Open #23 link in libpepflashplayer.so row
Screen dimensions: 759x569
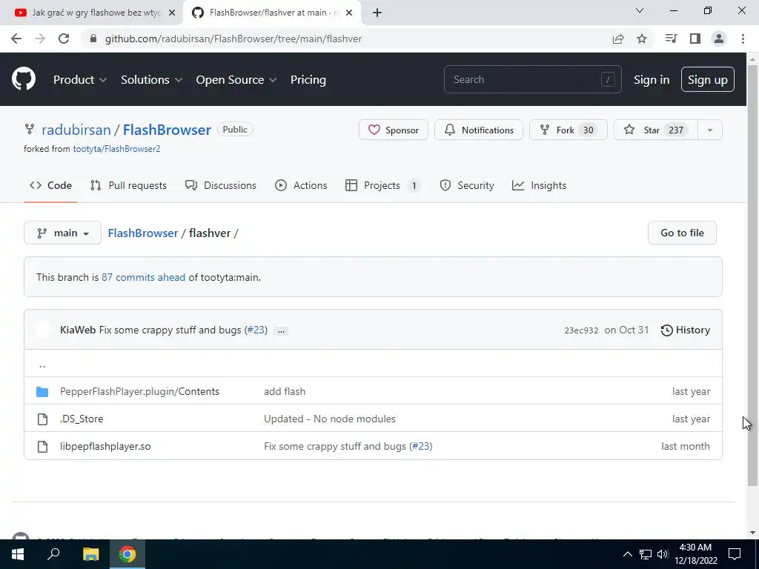coord(421,446)
